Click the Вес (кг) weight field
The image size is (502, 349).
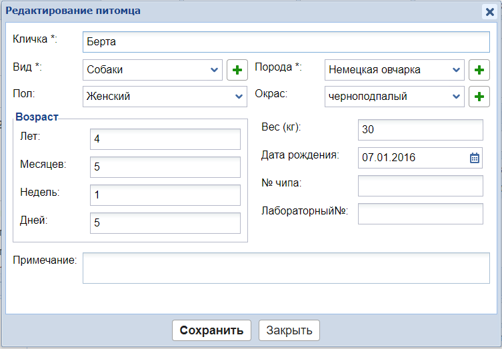(420, 130)
